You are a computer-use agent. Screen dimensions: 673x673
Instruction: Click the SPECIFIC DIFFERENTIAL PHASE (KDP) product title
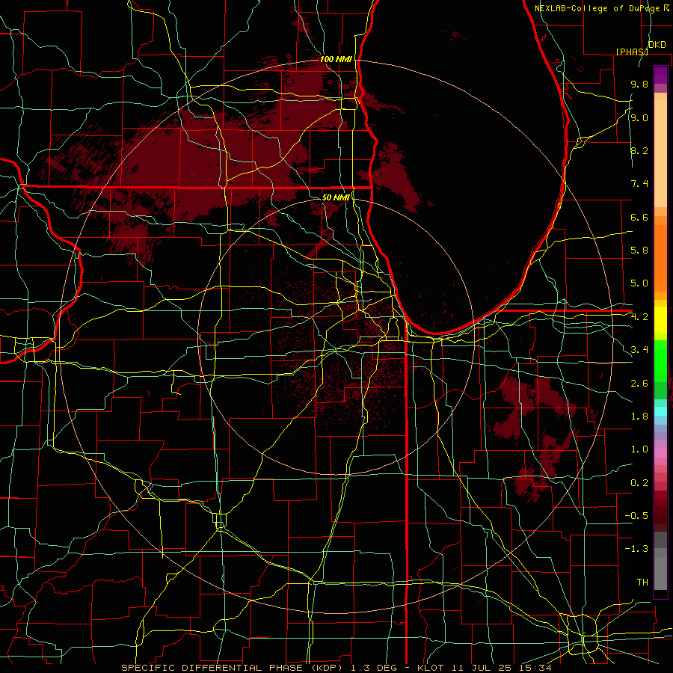tap(232, 668)
